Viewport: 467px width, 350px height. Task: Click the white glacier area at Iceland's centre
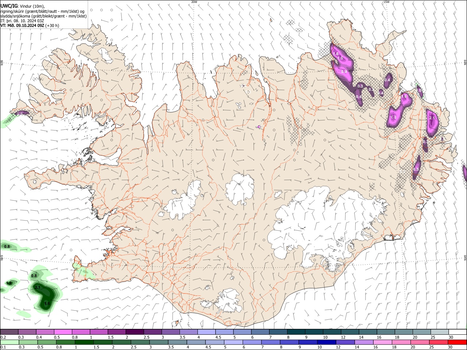point(240,188)
